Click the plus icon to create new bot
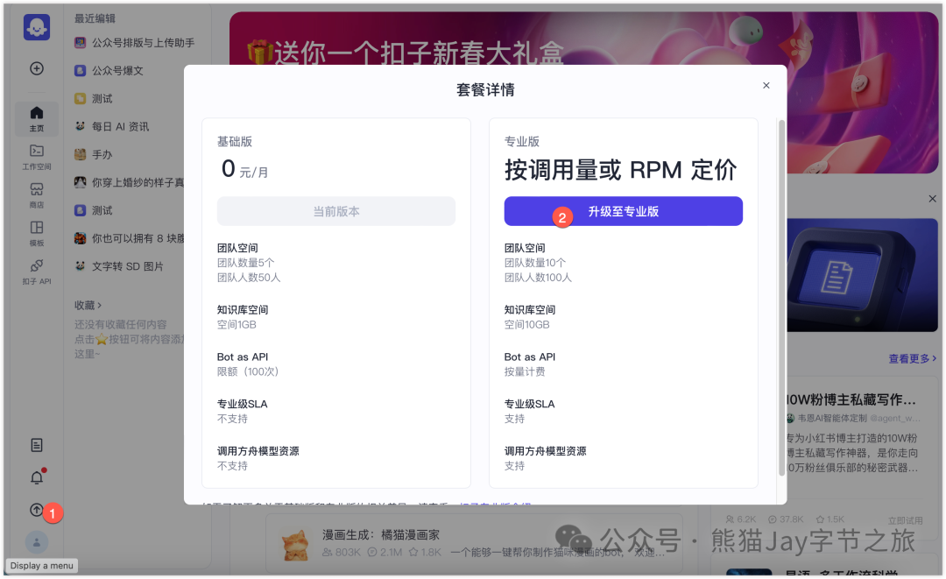Screen dimensions: 946x579 (36, 67)
